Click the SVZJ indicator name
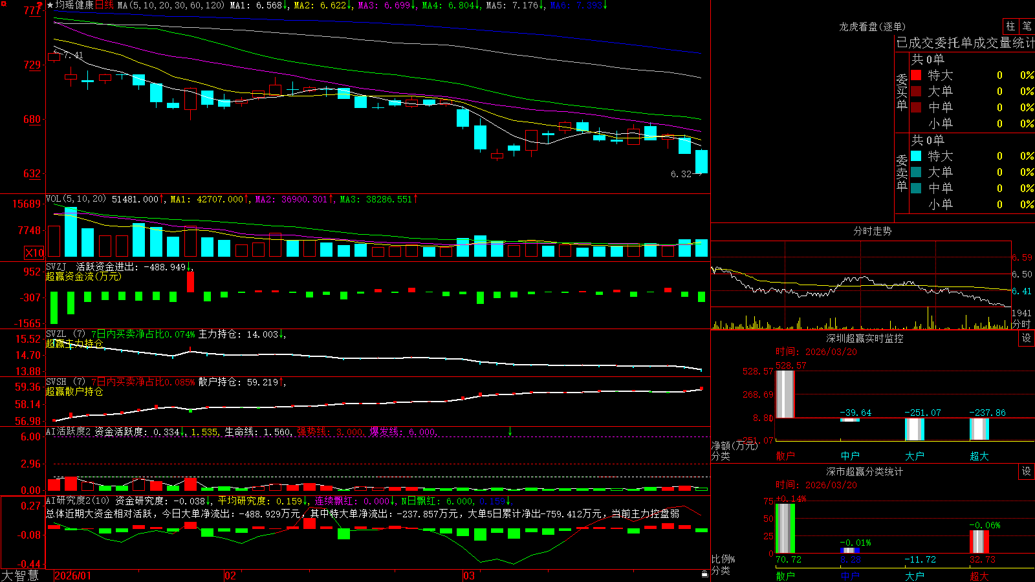 click(56, 266)
